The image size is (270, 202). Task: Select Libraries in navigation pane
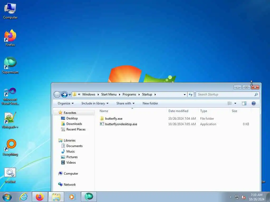(x=70, y=140)
